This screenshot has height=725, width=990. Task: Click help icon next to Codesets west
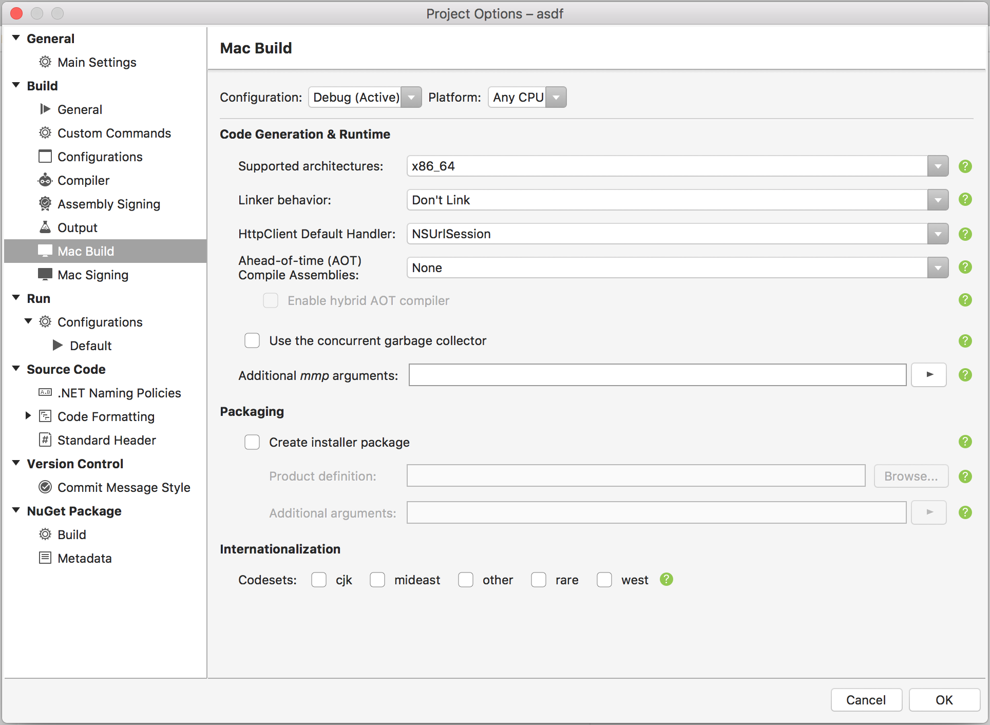click(666, 580)
